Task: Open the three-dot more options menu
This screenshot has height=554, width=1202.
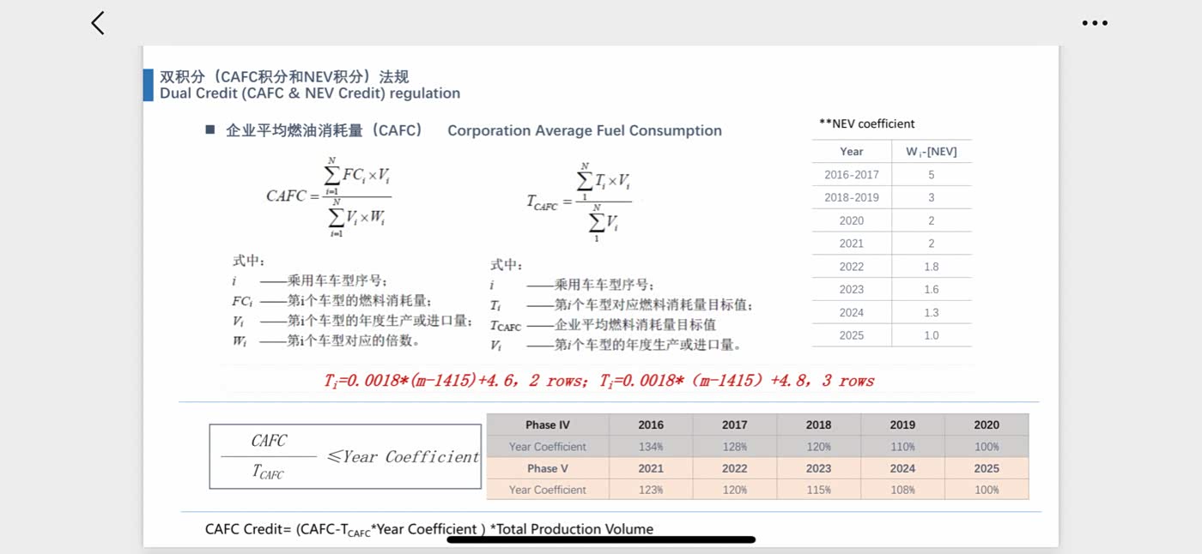Action: (x=1095, y=23)
